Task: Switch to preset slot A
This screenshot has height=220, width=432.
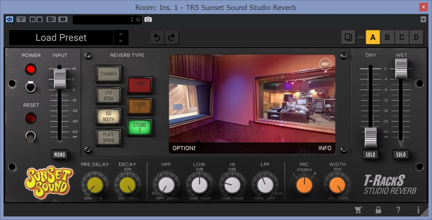Action: (x=373, y=37)
